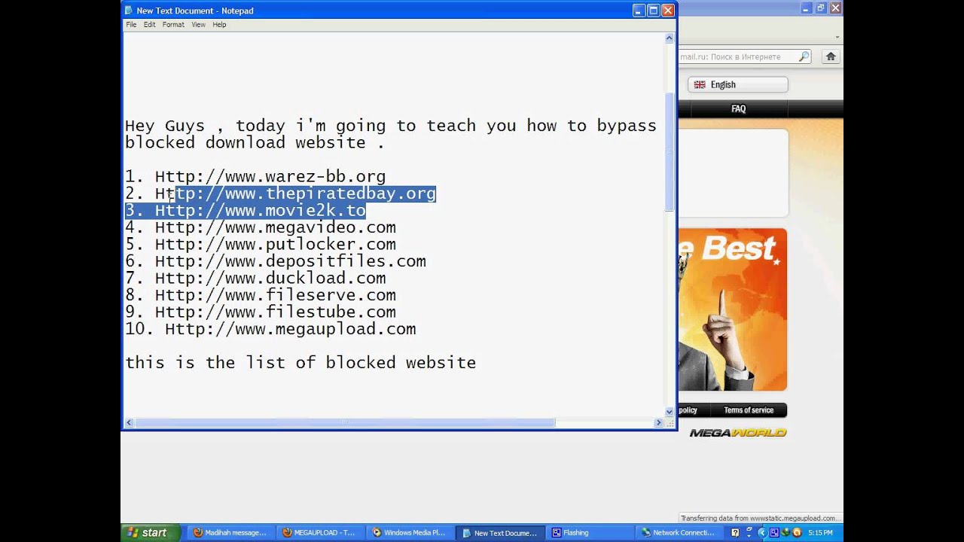Close the browser window
Screen dimensions: 964x542
coord(835,8)
